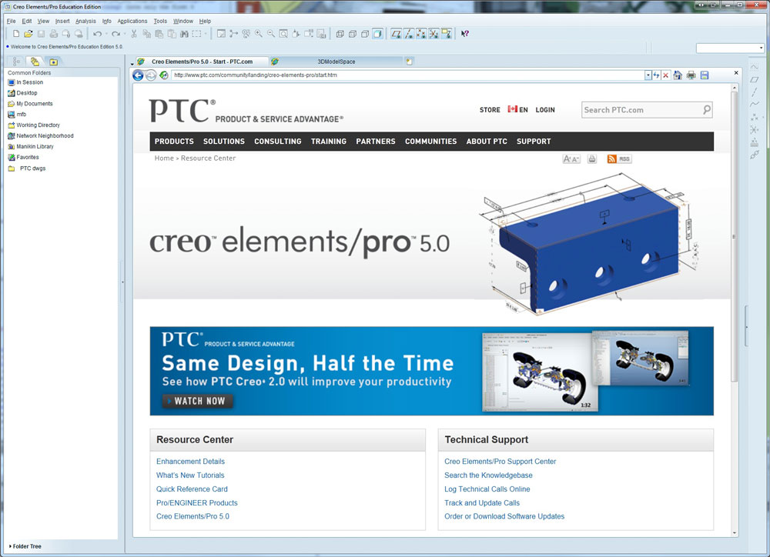Open the browser tab list arrow
This screenshot has height=557, width=770.
(132, 63)
